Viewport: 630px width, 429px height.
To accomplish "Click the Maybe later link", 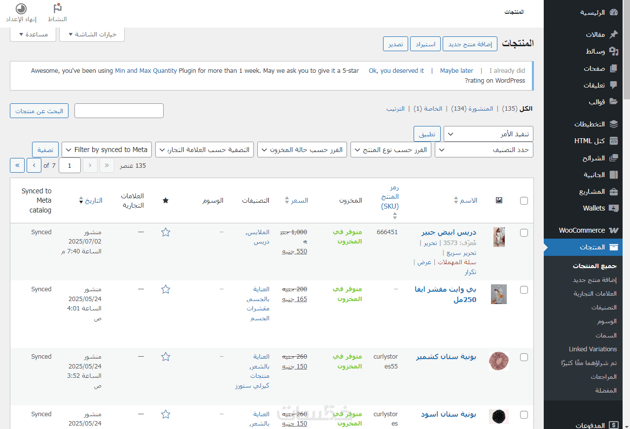I will pos(456,71).
